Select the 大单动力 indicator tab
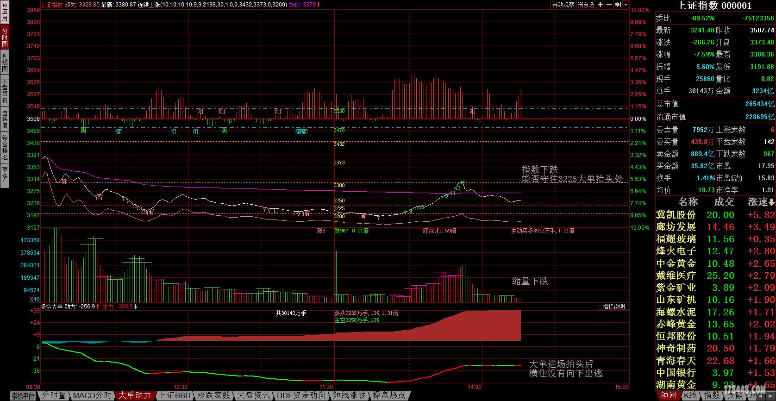Image resolution: width=776 pixels, height=401 pixels. [x=134, y=395]
